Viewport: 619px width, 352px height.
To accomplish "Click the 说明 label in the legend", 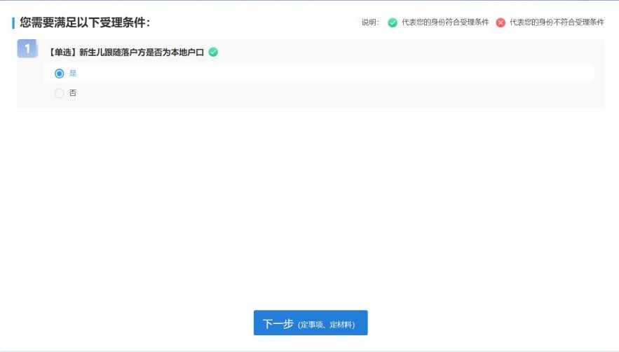I will pos(370,22).
